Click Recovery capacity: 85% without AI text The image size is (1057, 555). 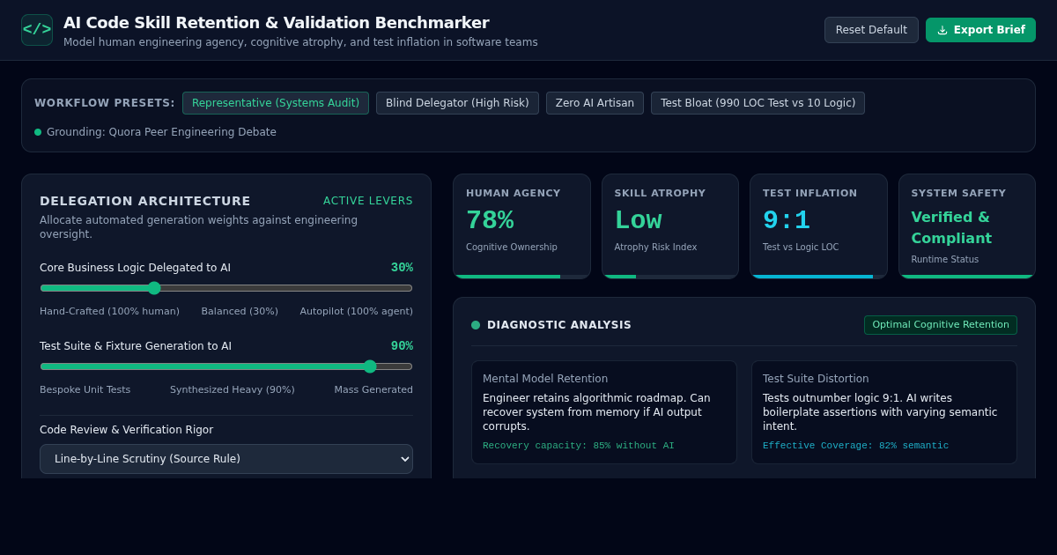(579, 446)
